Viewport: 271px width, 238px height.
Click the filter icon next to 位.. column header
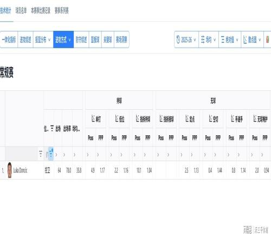point(52,129)
